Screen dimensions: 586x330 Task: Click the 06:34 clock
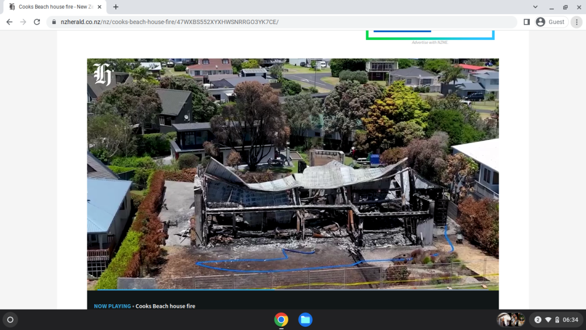(x=570, y=320)
